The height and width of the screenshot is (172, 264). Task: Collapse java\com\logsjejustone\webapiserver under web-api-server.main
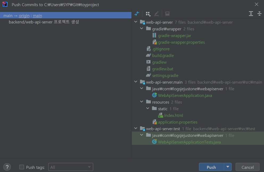[x=142, y=88]
